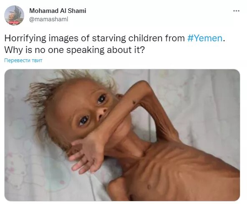Image resolution: width=247 pixels, height=204 pixels.
Task: View the author's round profile picture
Action: point(14,15)
